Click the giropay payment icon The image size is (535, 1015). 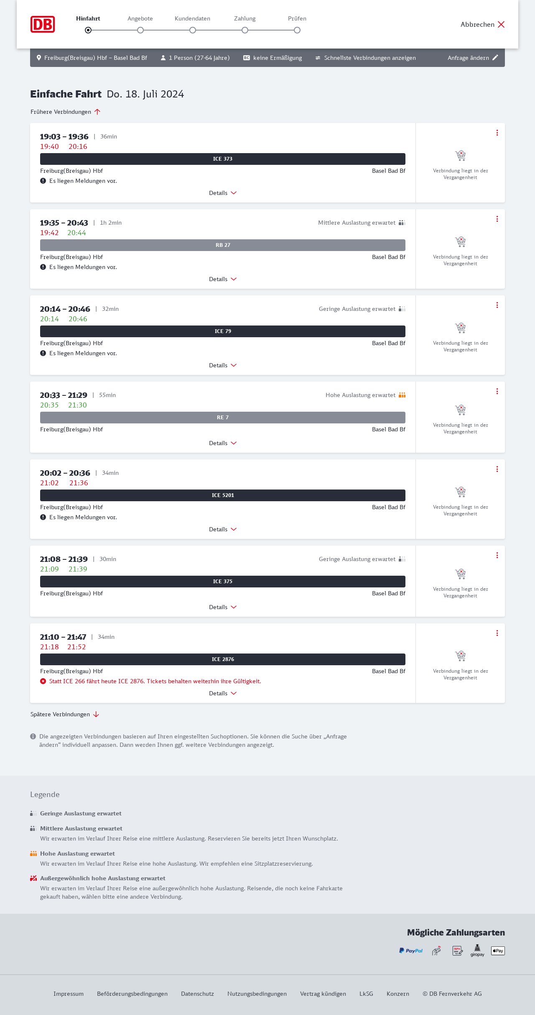pos(477,951)
